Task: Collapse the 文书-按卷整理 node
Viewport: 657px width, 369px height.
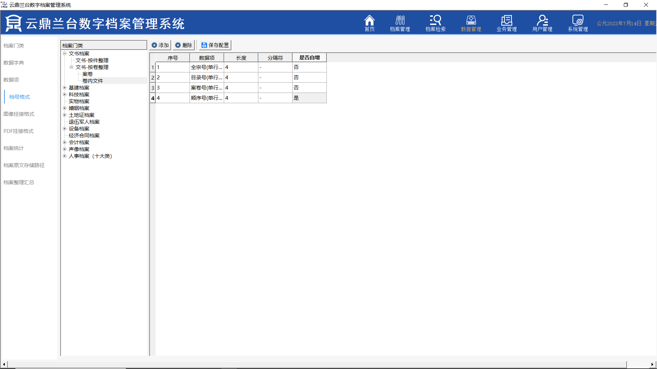Action: 71,67
